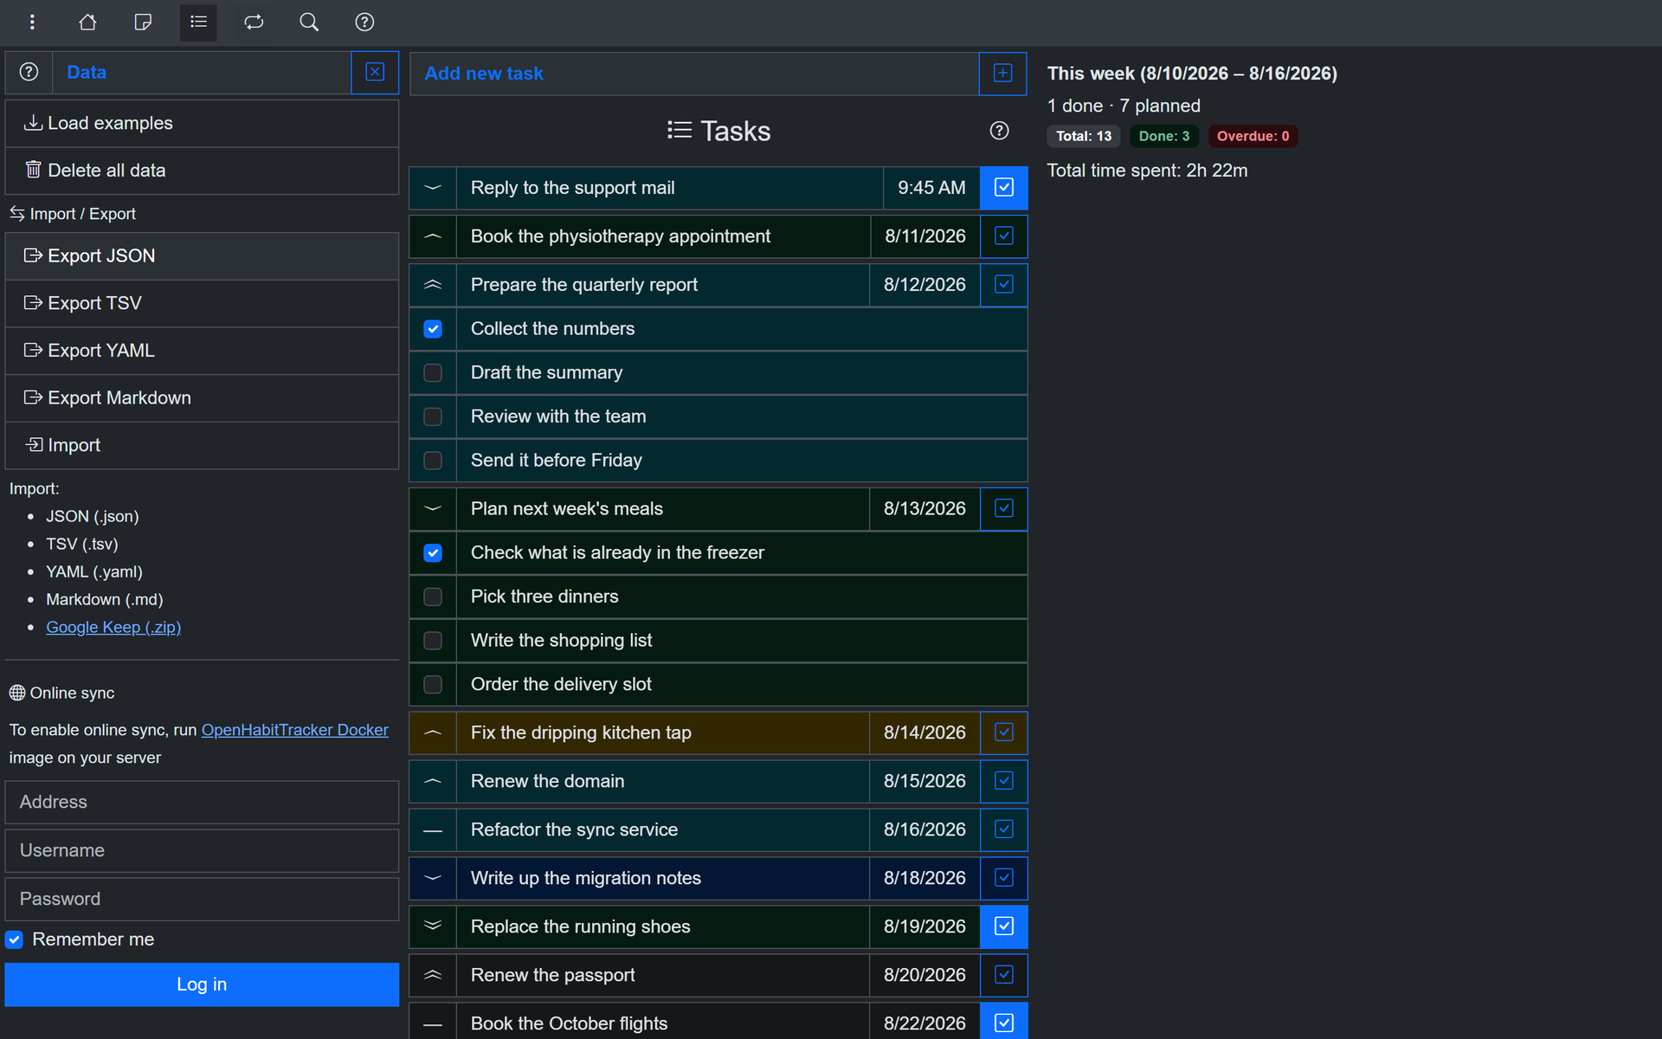1662x1039 pixels.
Task: Mark Renew the domain done
Action: (x=1004, y=781)
